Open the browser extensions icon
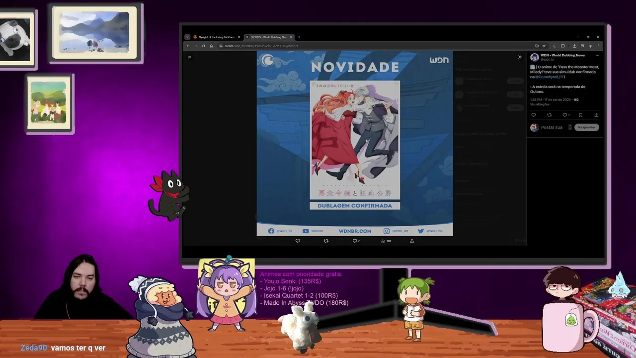 click(563, 46)
